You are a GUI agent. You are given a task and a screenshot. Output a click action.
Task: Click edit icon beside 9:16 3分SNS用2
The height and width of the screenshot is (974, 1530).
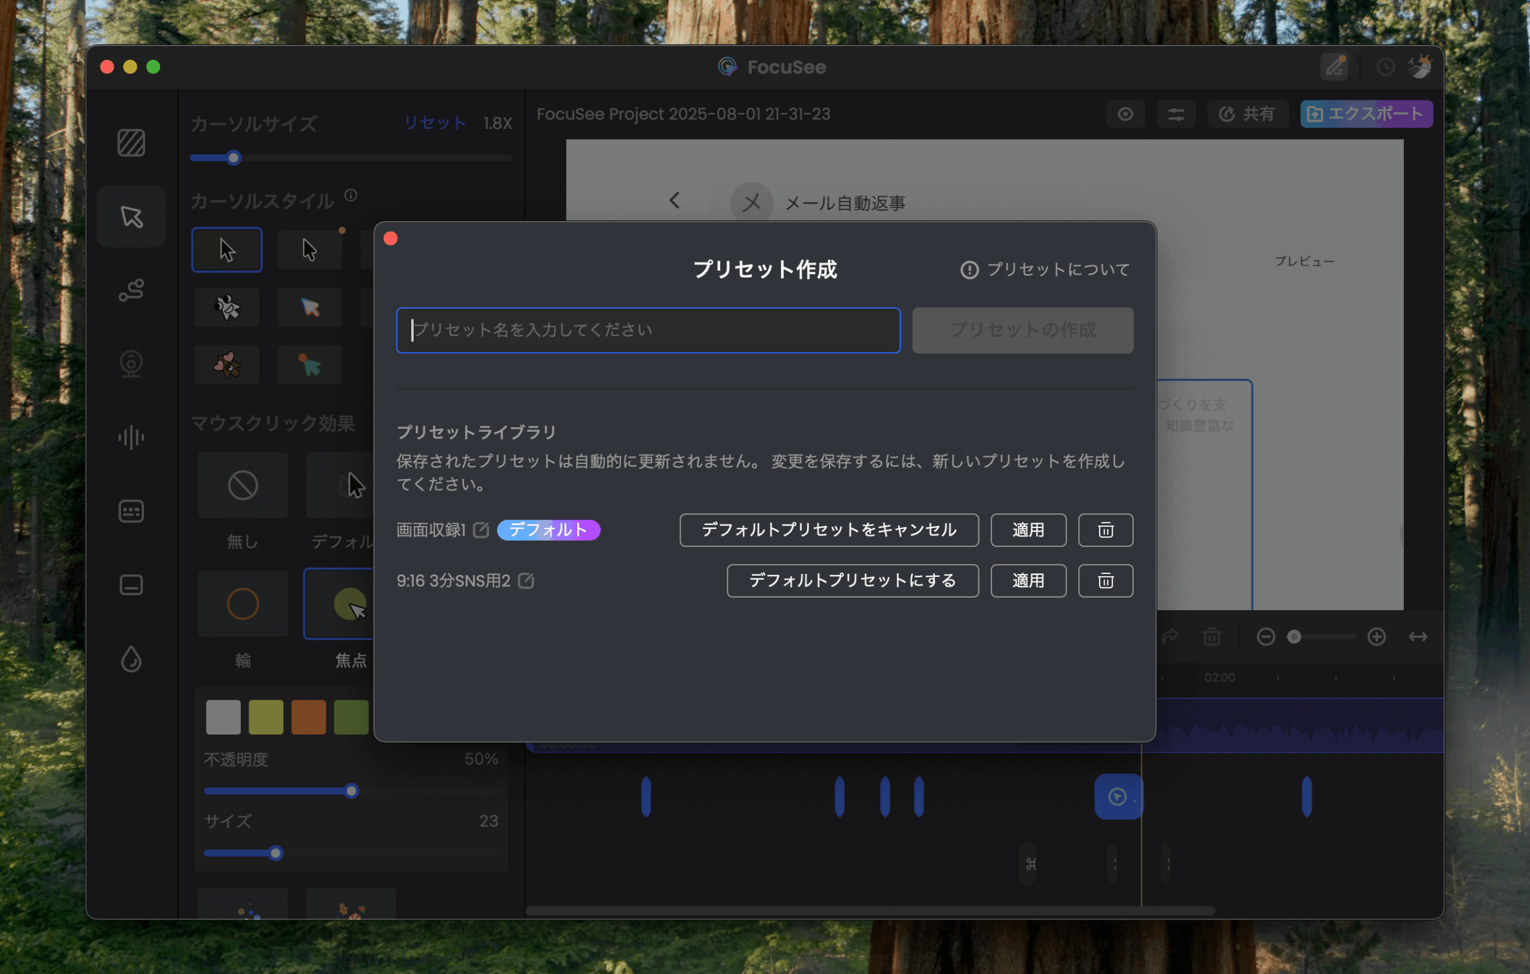click(x=525, y=580)
